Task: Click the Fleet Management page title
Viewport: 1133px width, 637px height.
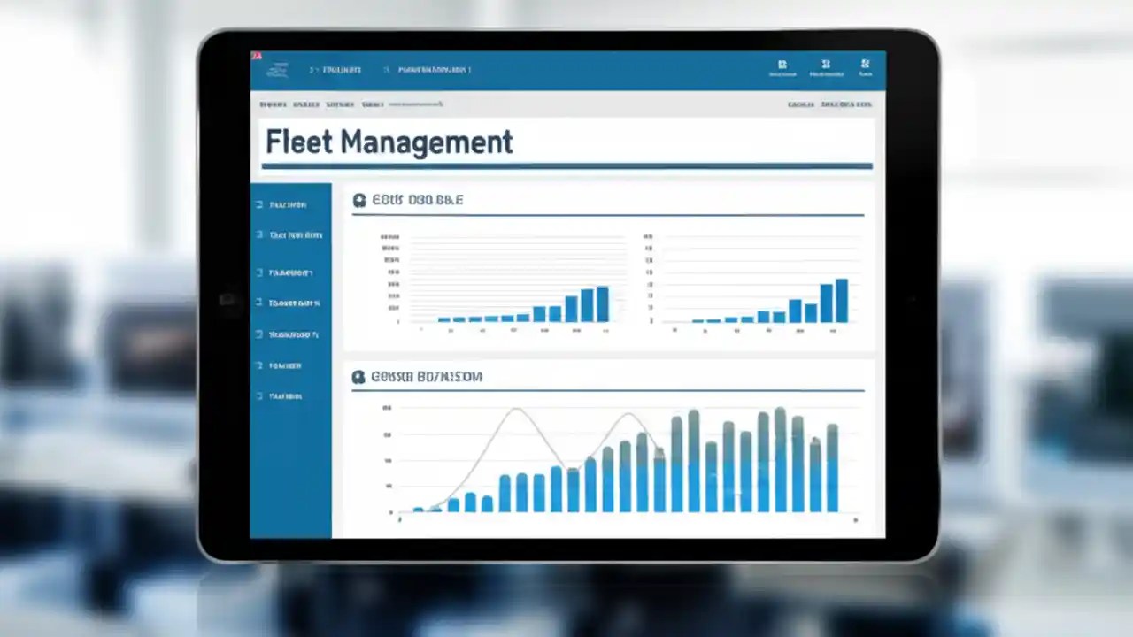Action: [389, 142]
